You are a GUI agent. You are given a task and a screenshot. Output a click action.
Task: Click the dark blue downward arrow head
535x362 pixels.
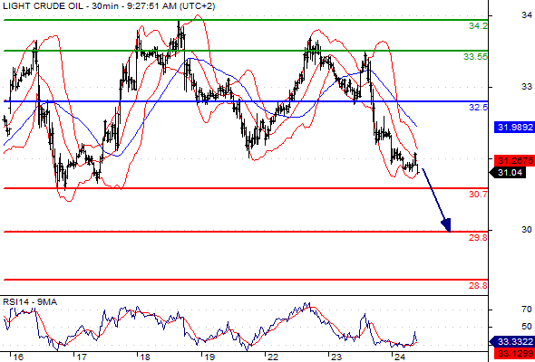click(447, 225)
